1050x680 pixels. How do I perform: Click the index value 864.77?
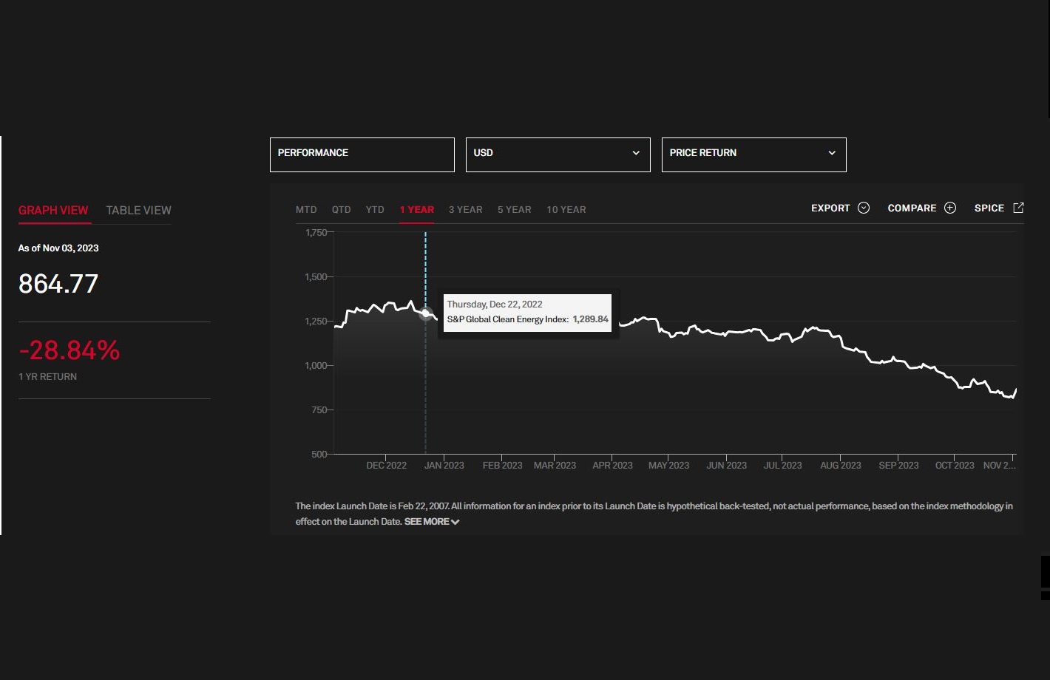coord(58,284)
